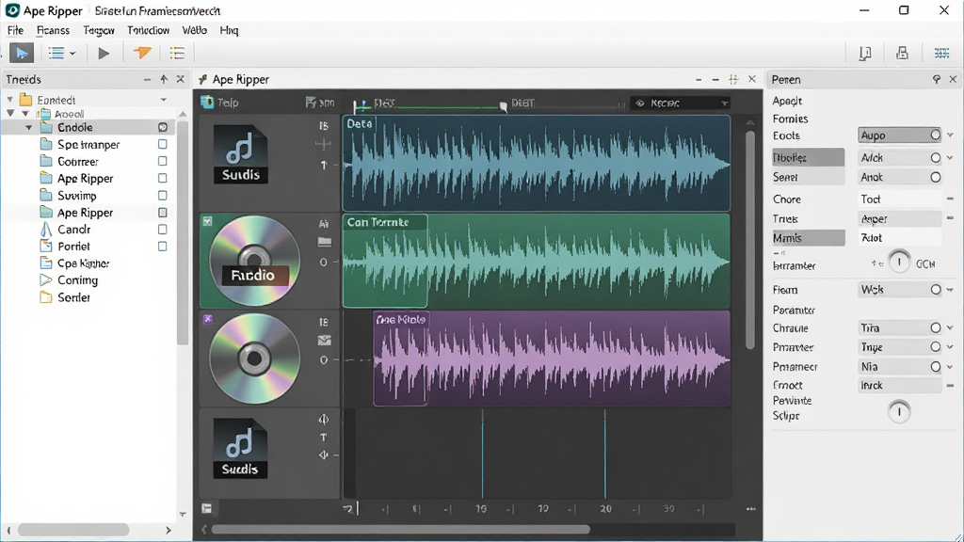Screen dimensions: 964x542
Task: Toggle the circle in the Seret Anot field
Action: 935,178
